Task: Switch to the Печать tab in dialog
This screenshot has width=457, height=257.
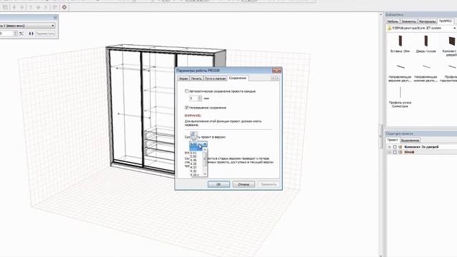Action: (196, 79)
